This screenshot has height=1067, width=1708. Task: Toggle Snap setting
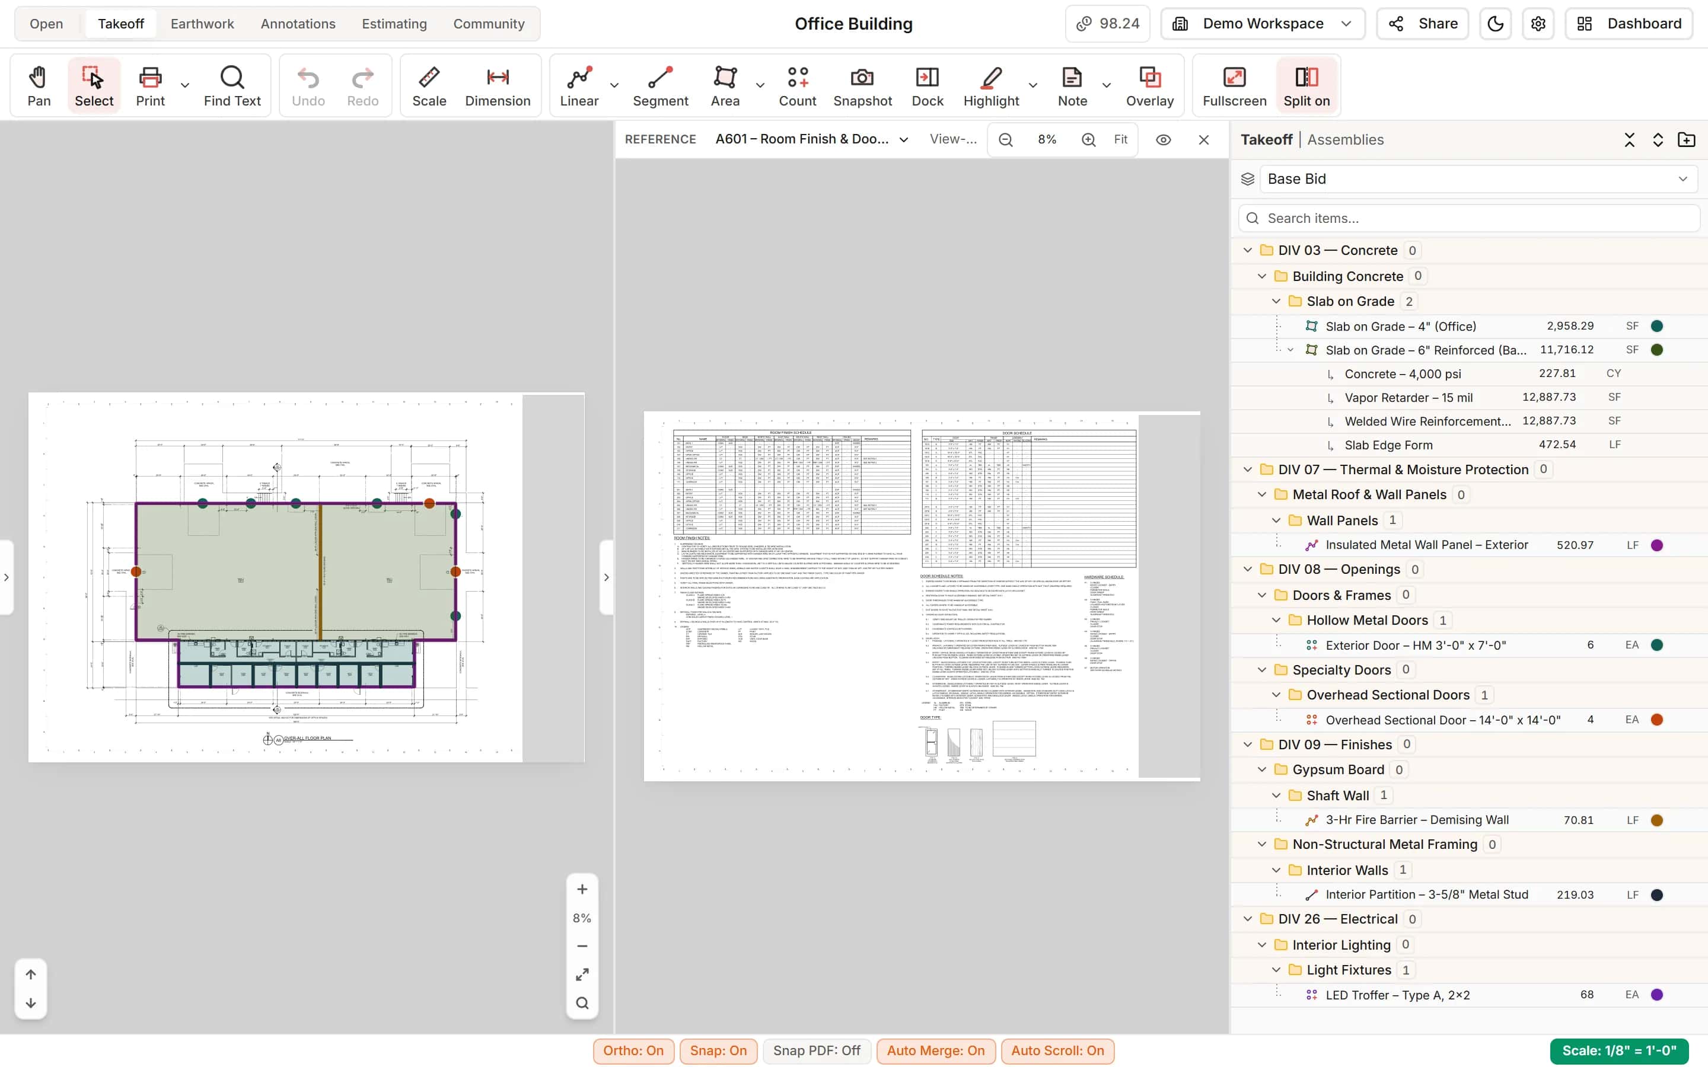click(718, 1051)
